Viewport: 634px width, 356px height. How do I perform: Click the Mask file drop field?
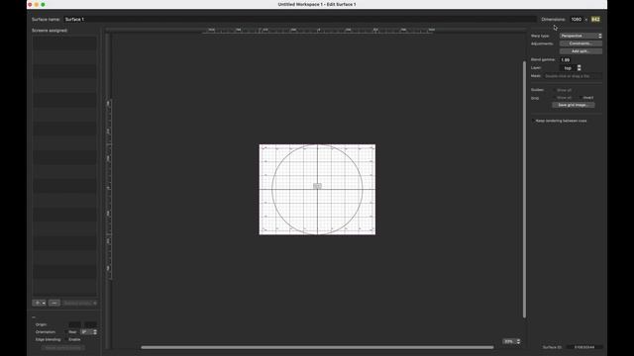coord(573,76)
